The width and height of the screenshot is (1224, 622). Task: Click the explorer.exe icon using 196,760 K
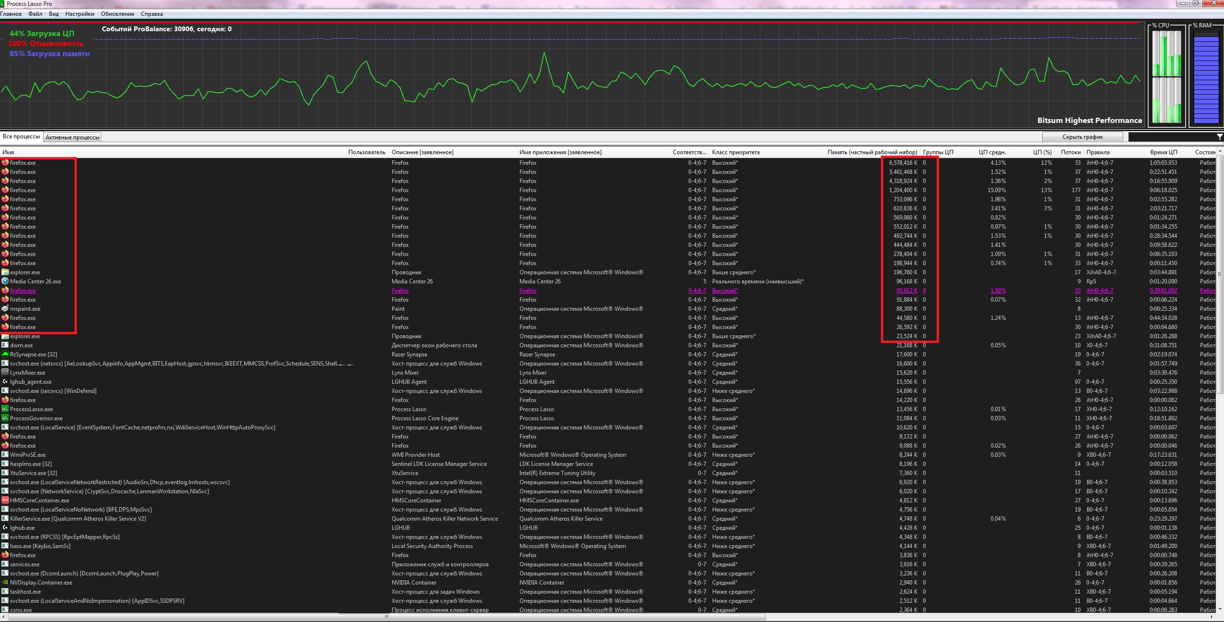(x=5, y=272)
